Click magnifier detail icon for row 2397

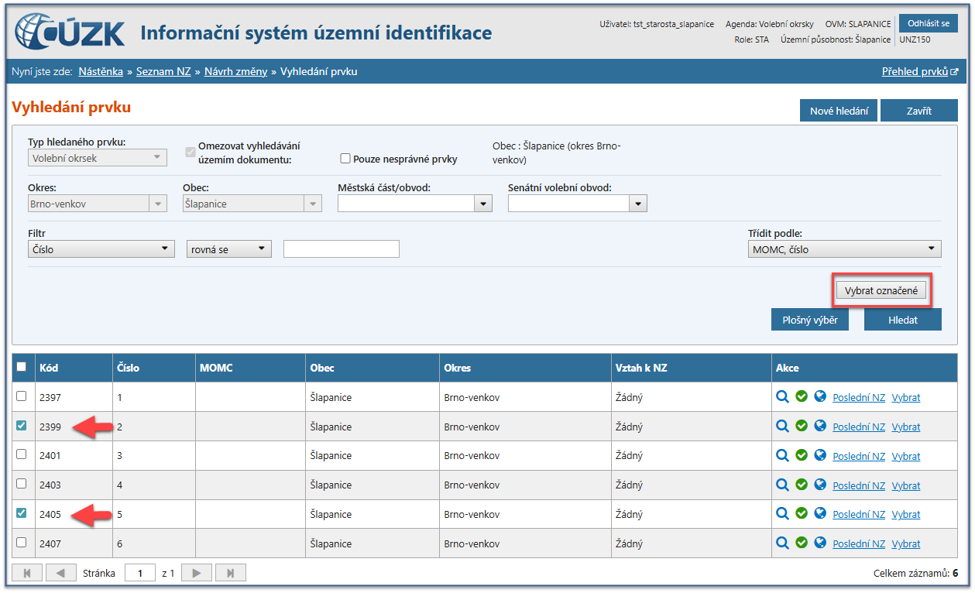point(782,397)
